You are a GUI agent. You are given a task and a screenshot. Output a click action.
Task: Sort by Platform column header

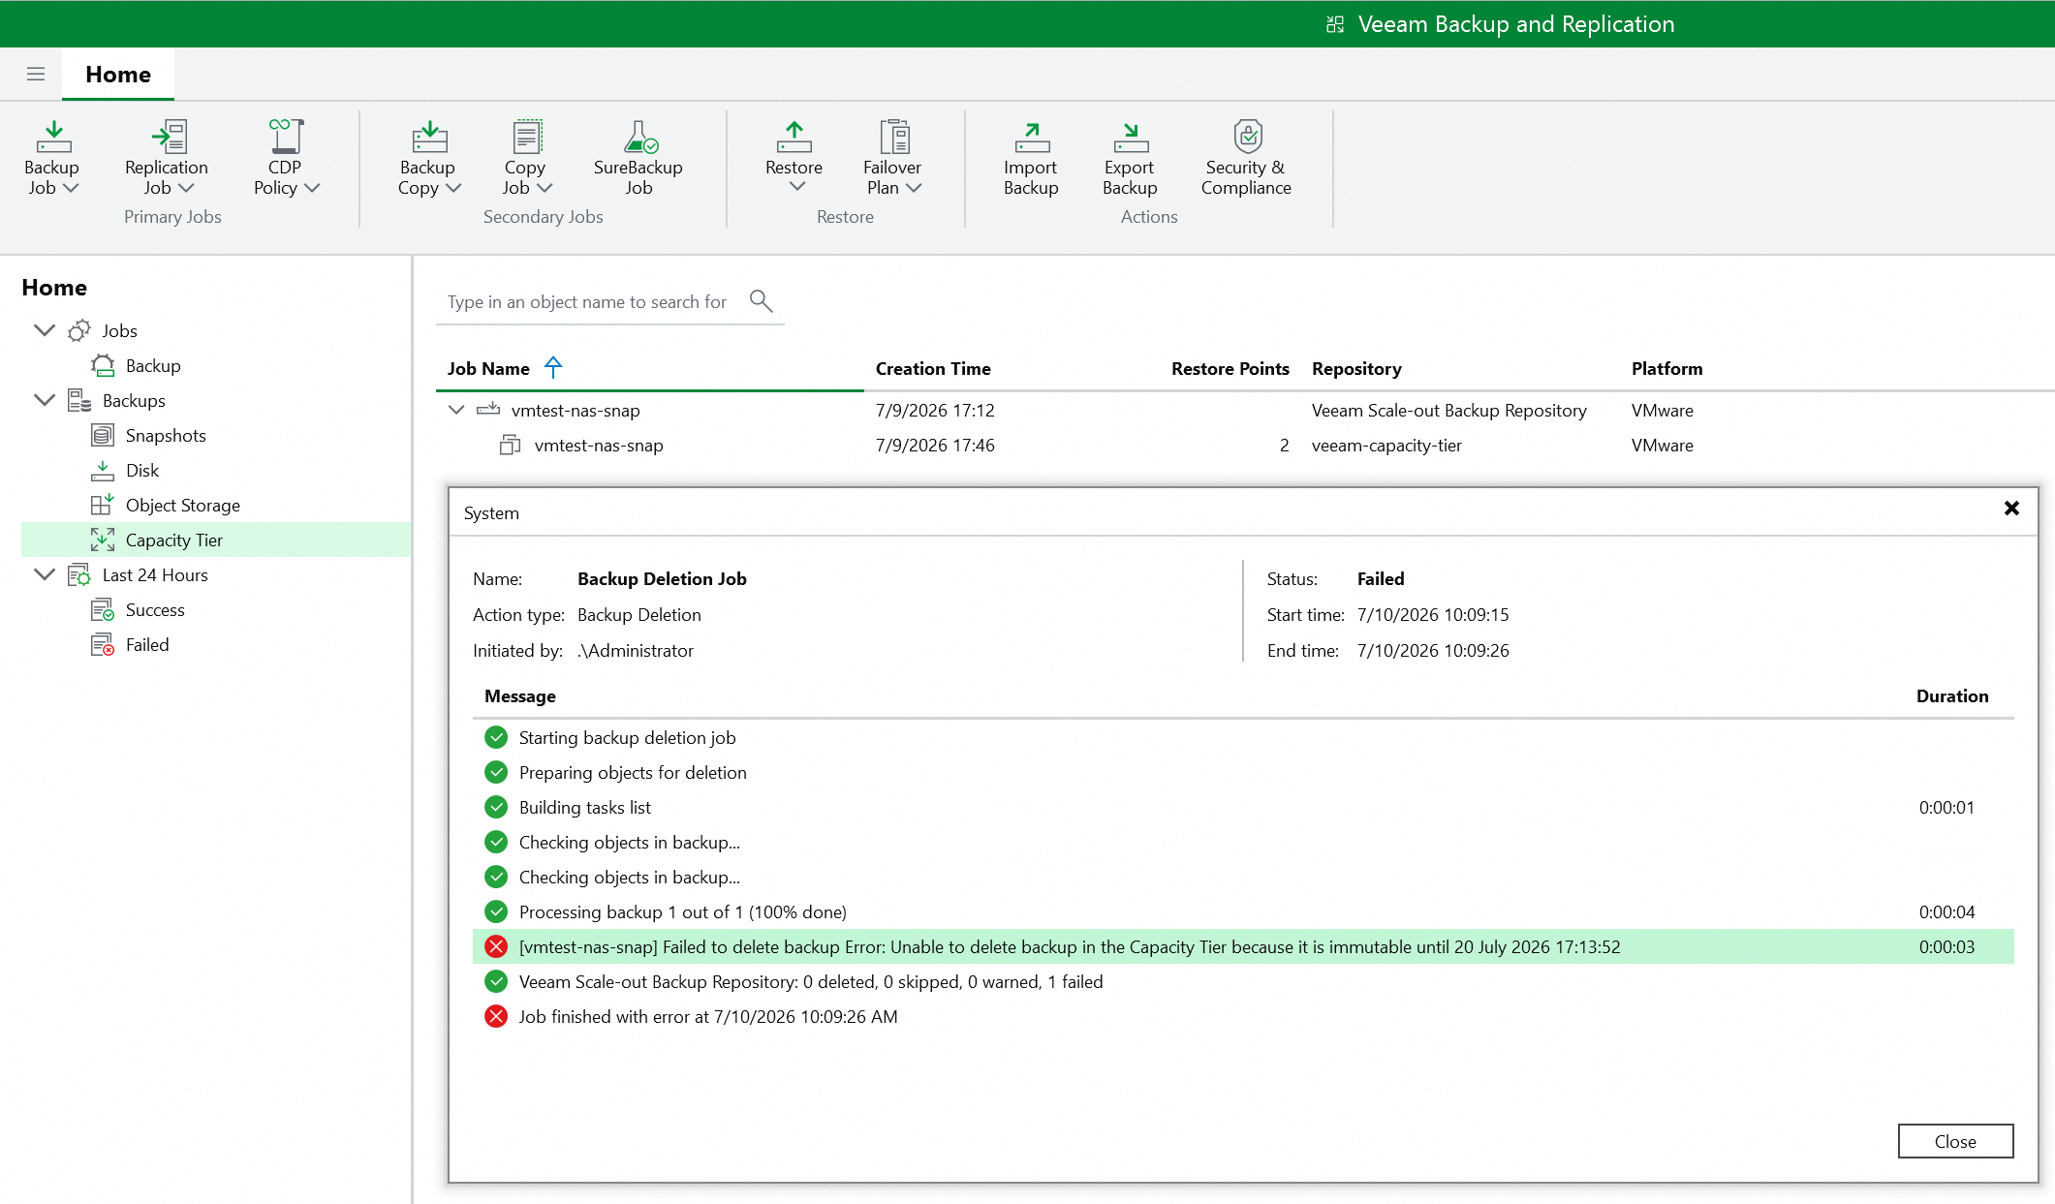click(x=1666, y=369)
